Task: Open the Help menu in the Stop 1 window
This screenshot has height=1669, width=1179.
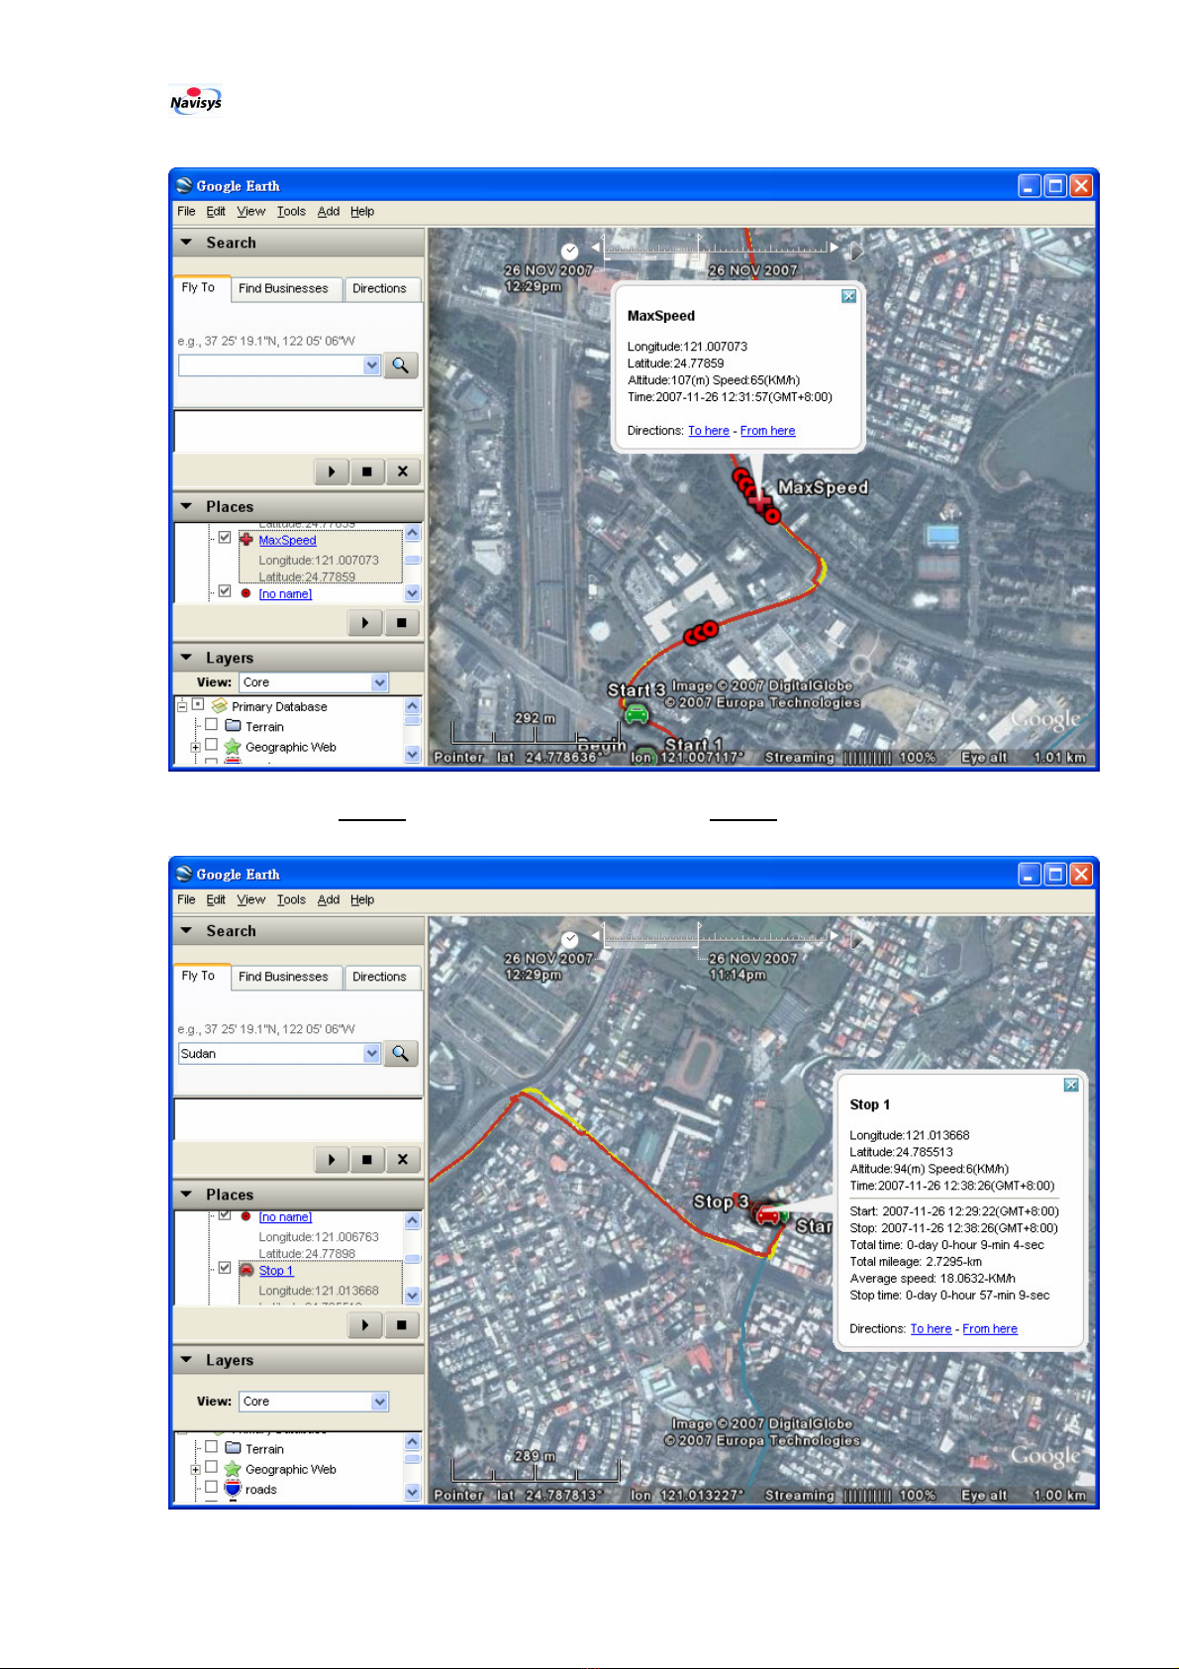Action: click(362, 899)
